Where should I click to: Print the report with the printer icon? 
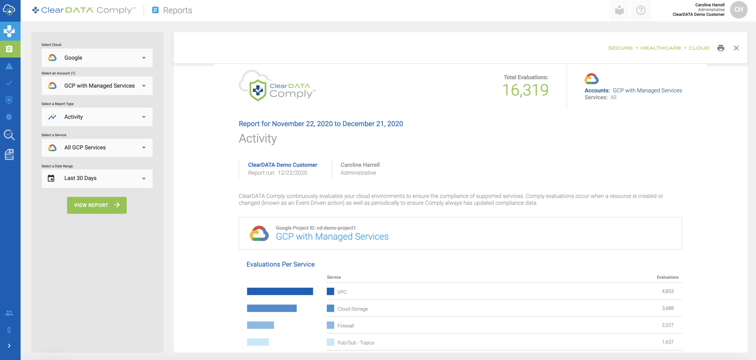click(721, 48)
